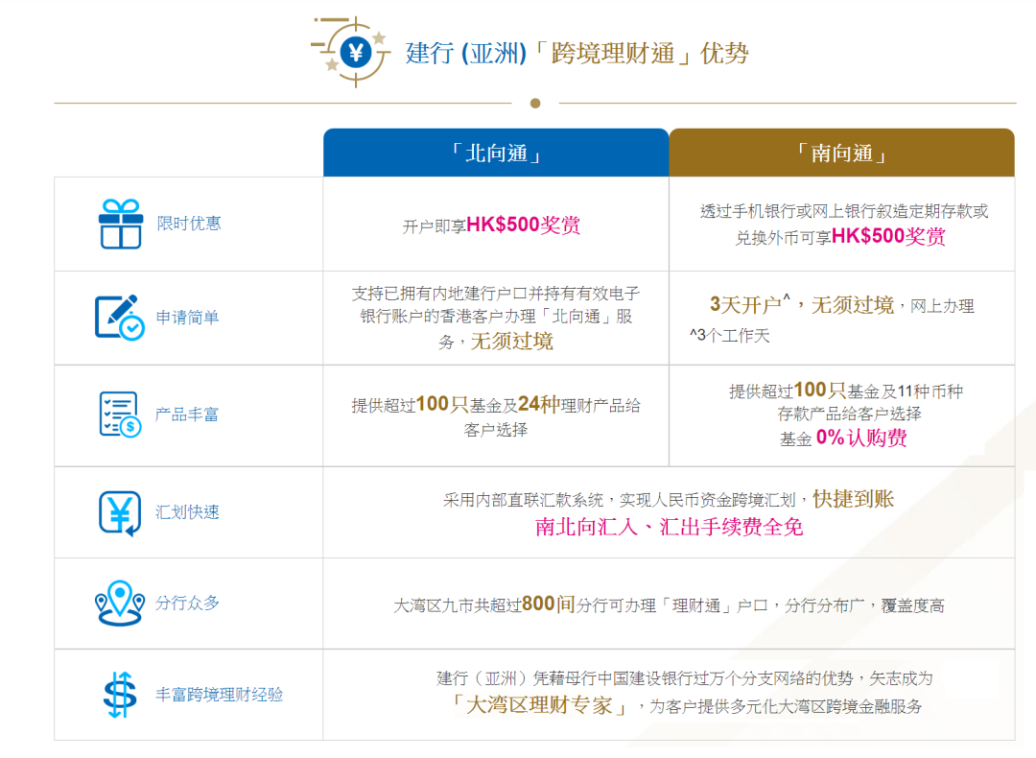The width and height of the screenshot is (1036, 758).
Task: Click the yen transfer icon for 汇划快速
Action: tap(120, 512)
